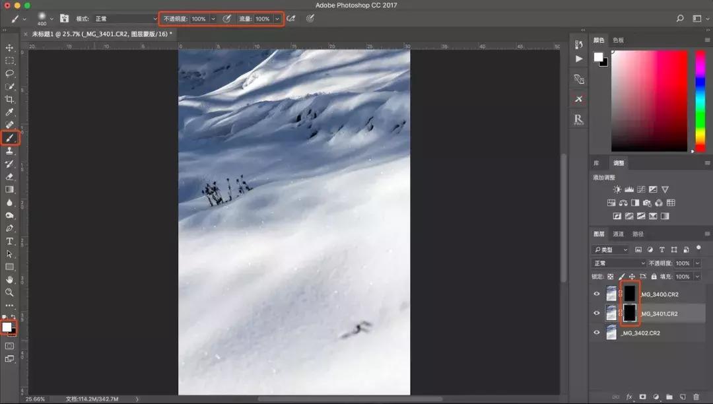This screenshot has width=713, height=404.
Task: Switch to the 通道 channels tab
Action: [618, 234]
